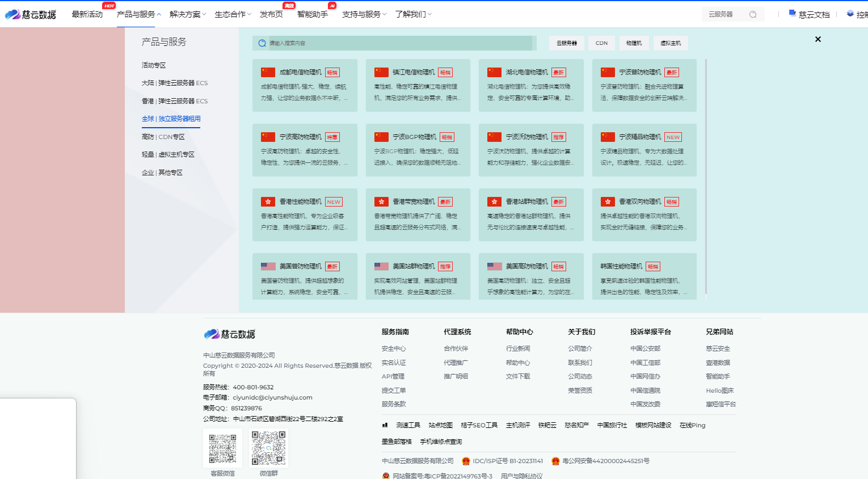Open 慈云文档 documentation icon link

[x=793, y=14]
